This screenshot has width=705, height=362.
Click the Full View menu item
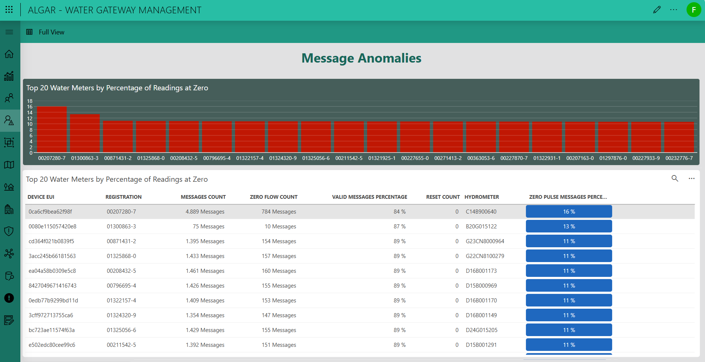[x=51, y=32]
